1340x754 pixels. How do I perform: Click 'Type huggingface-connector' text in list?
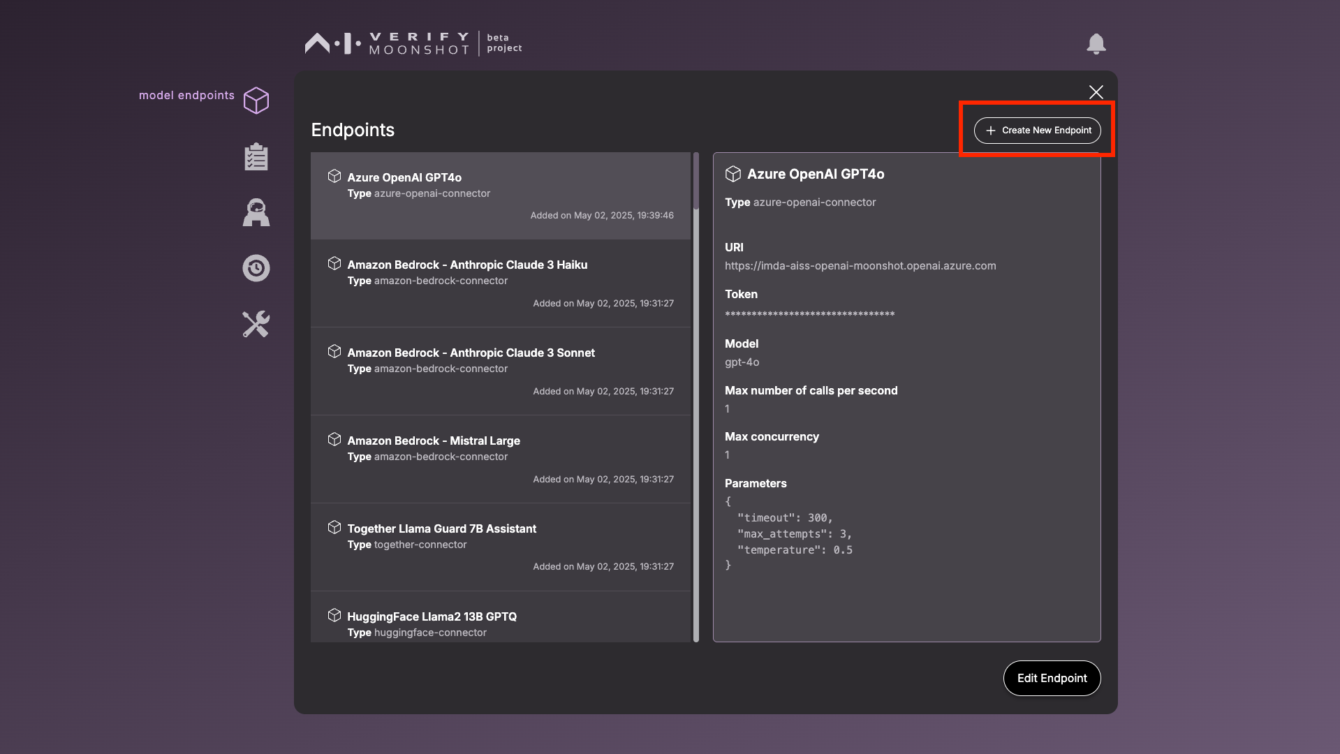coord(417,633)
